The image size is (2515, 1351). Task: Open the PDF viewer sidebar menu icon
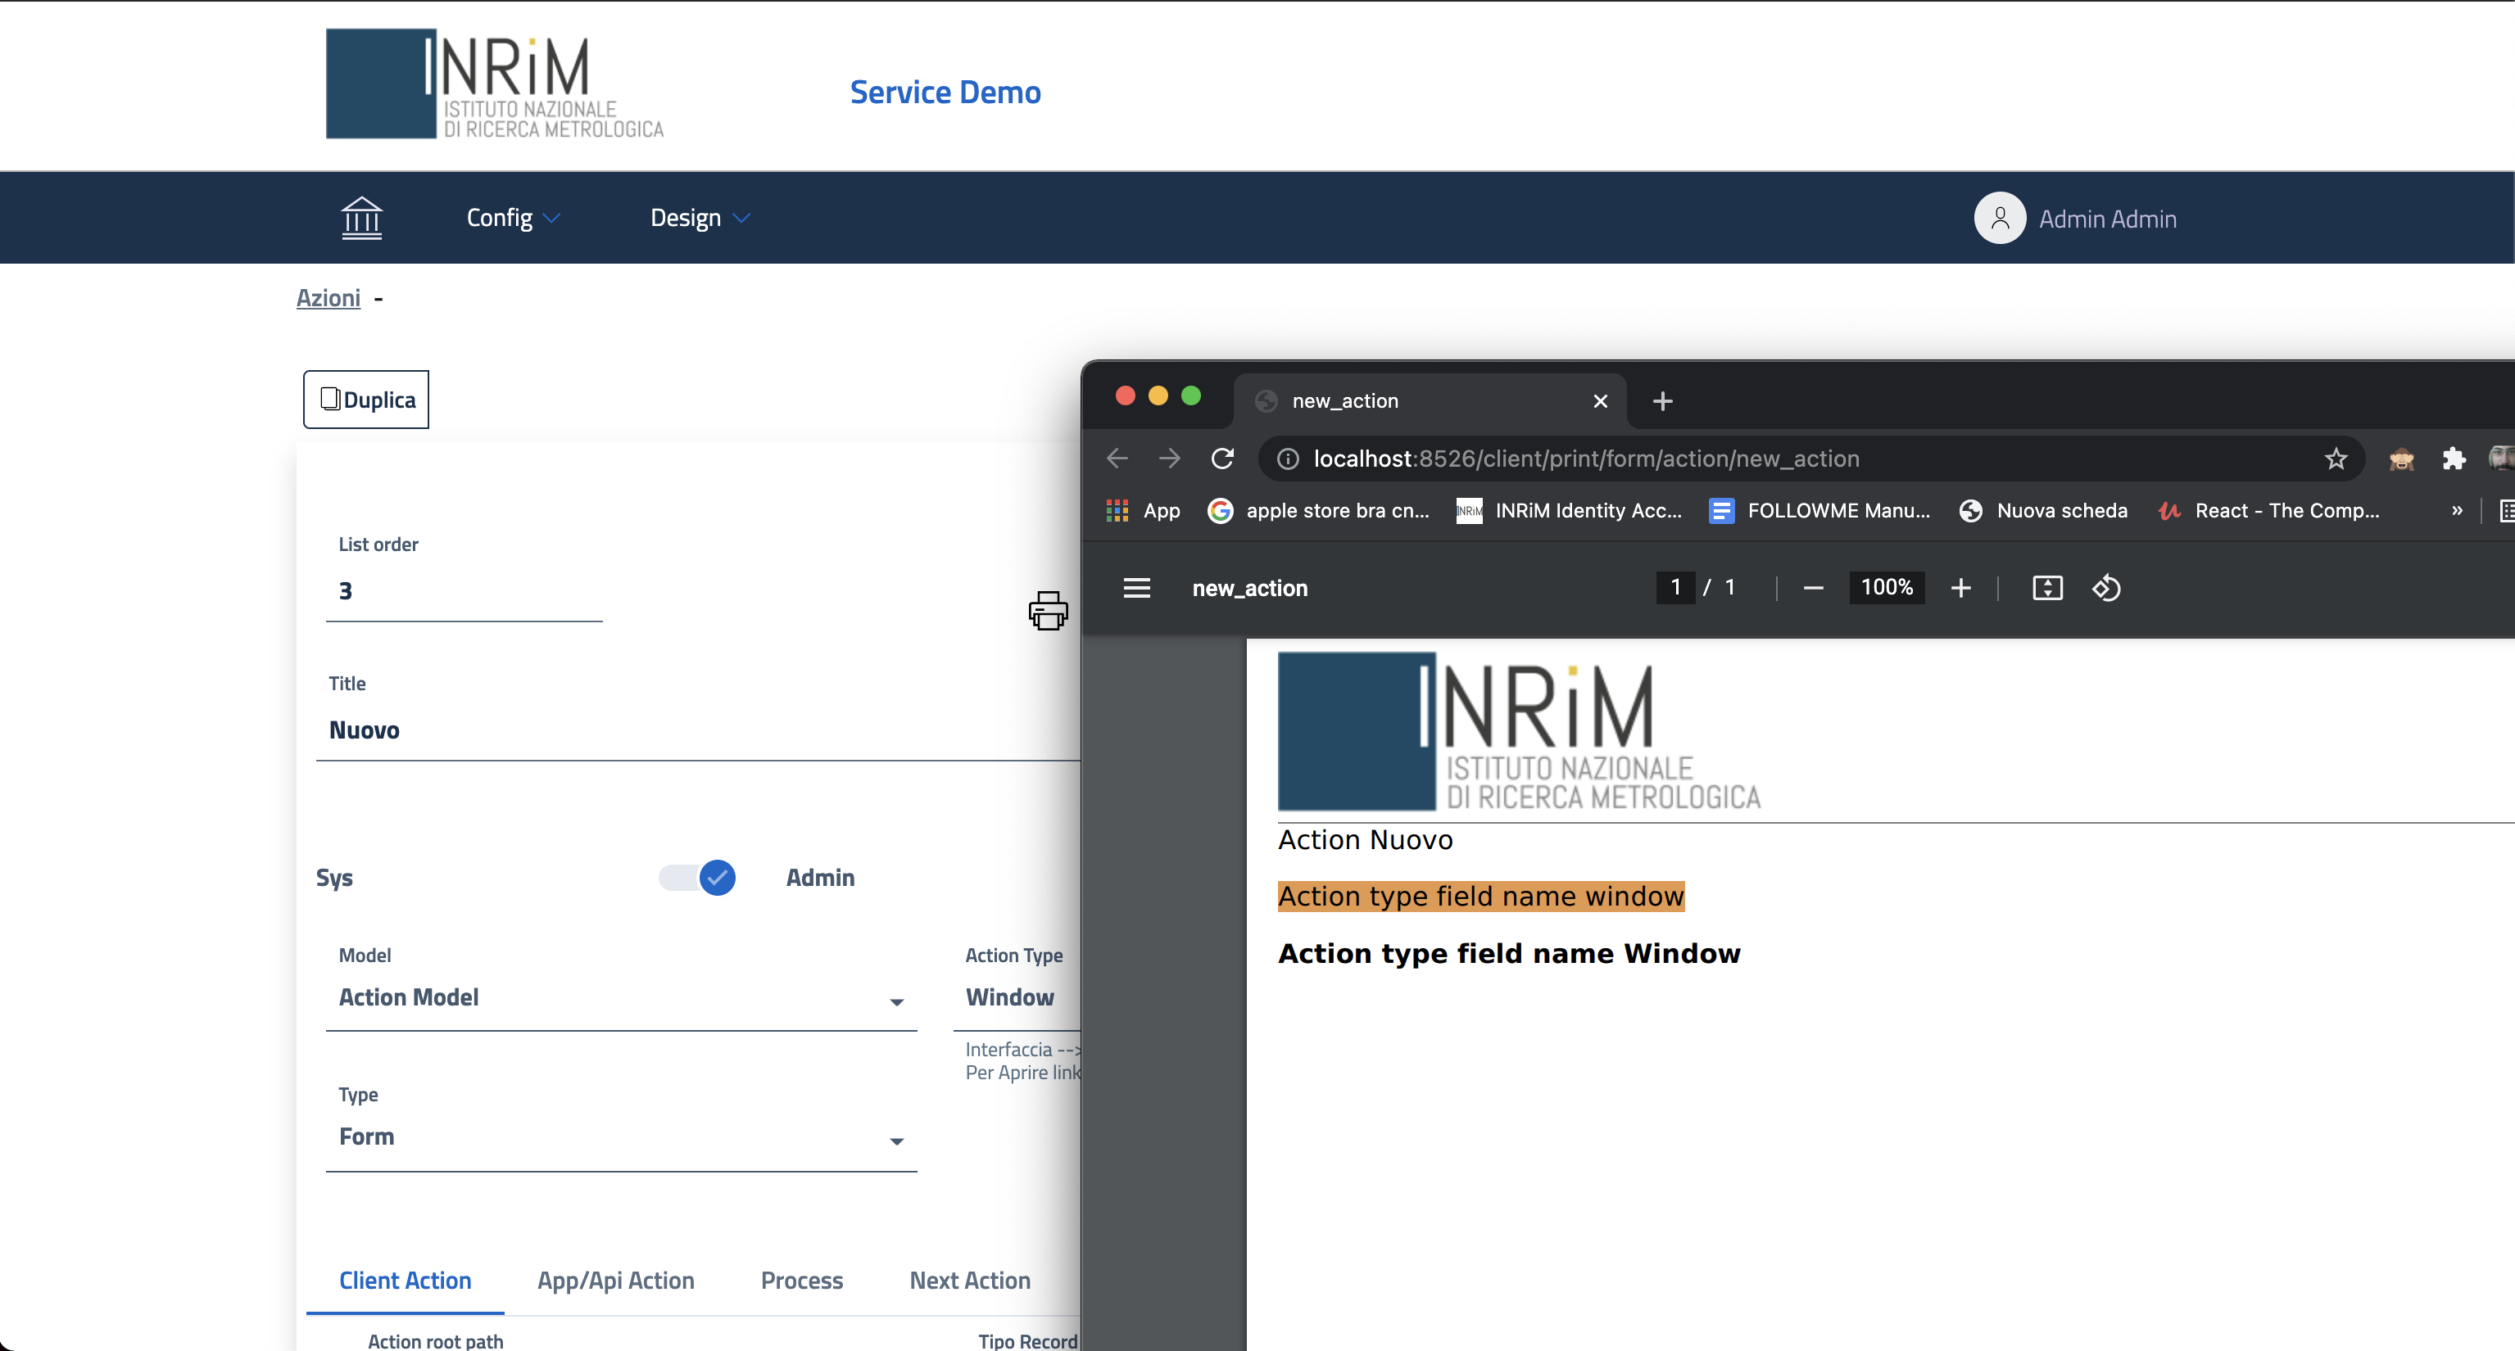click(x=1136, y=588)
